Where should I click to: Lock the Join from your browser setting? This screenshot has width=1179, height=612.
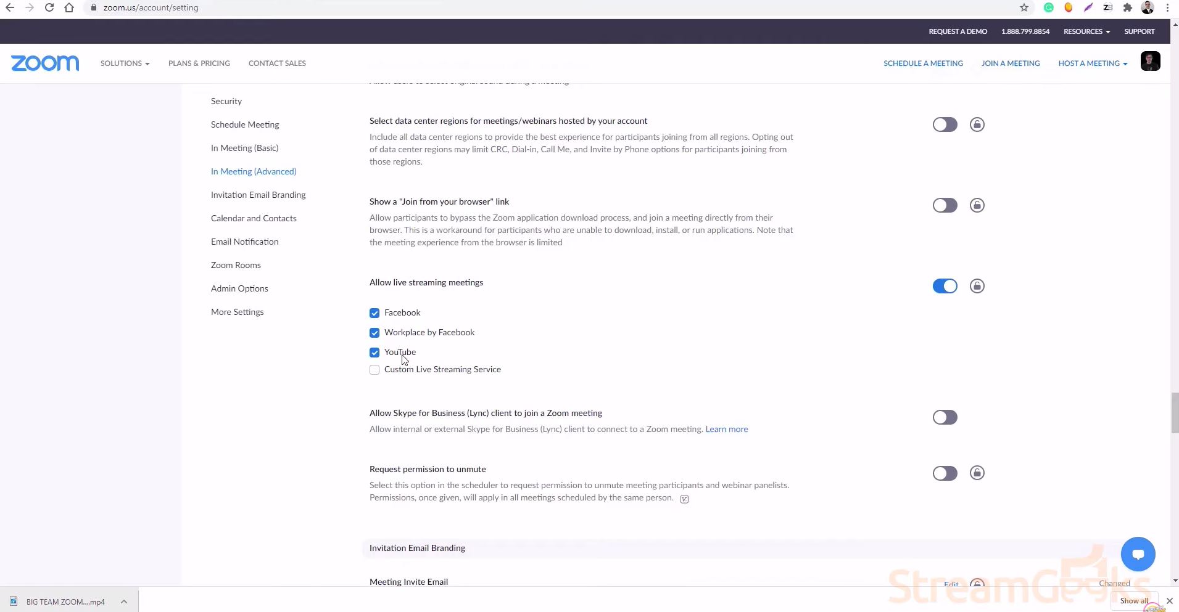pyautogui.click(x=977, y=205)
